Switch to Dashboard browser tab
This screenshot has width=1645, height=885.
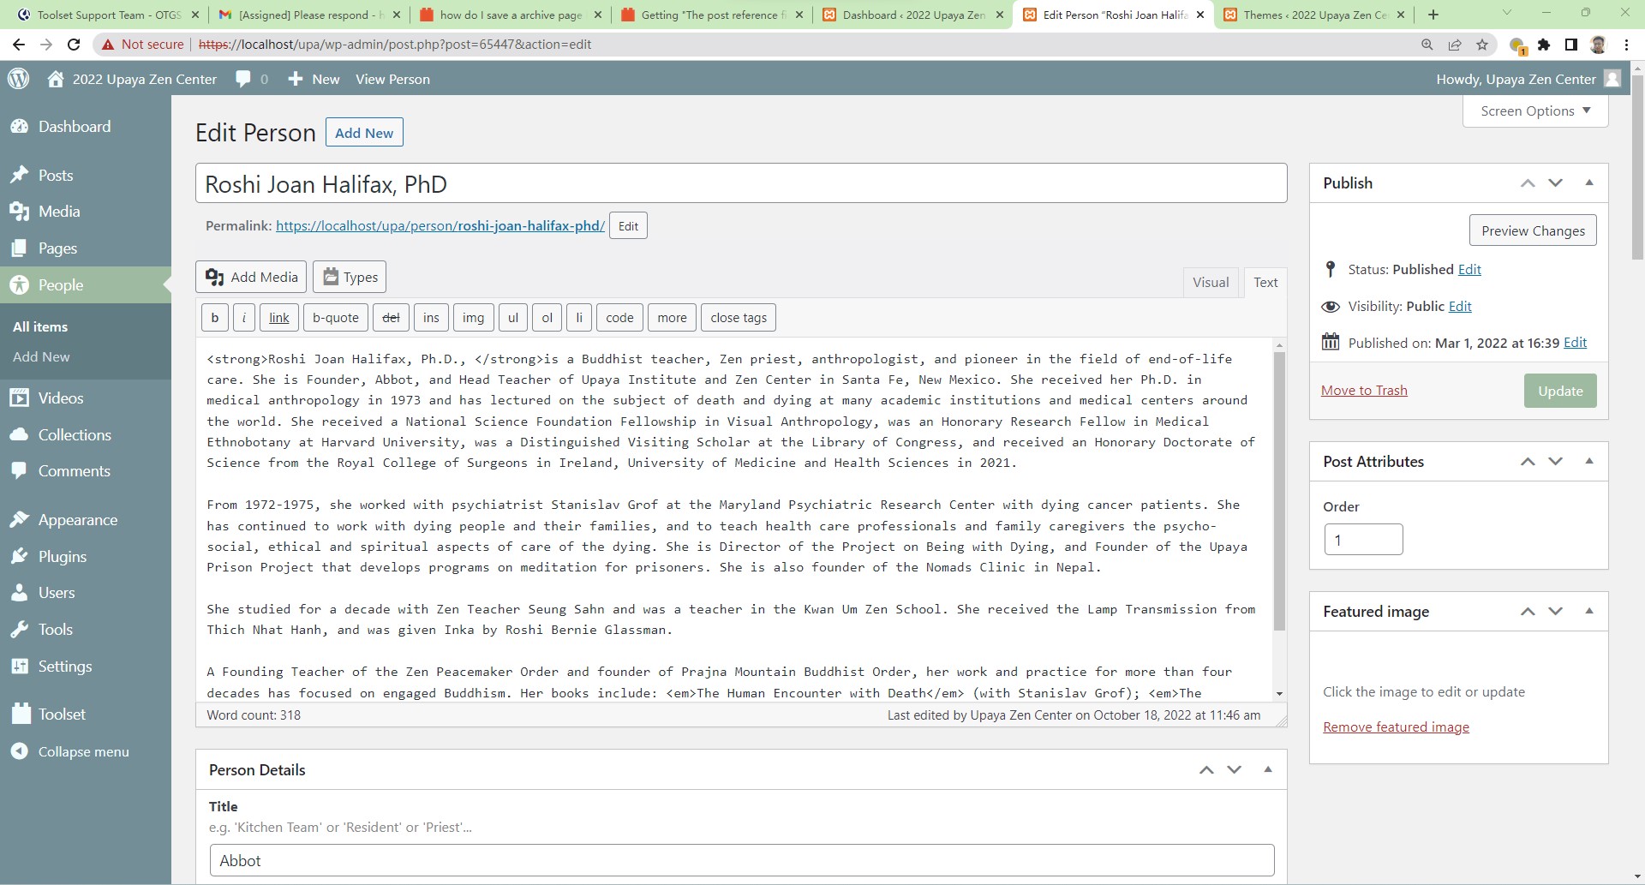pyautogui.click(x=913, y=15)
